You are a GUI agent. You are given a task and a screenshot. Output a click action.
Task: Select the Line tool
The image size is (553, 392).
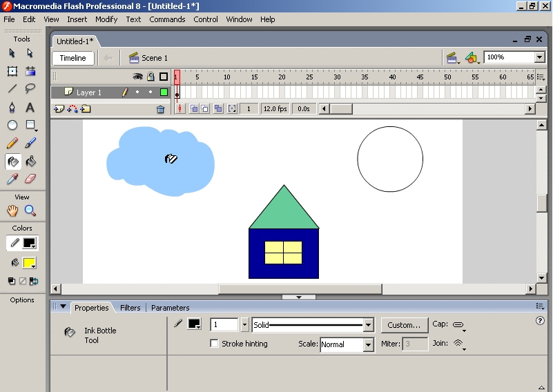[12, 88]
